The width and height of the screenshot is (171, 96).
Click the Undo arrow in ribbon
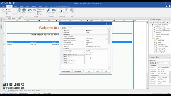(x=30, y=10)
